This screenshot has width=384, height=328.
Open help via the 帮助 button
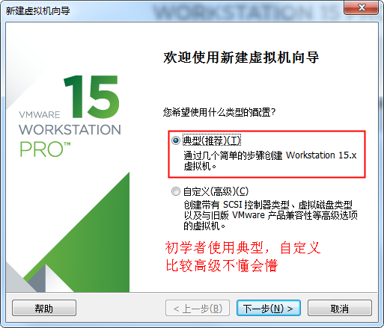(x=44, y=309)
